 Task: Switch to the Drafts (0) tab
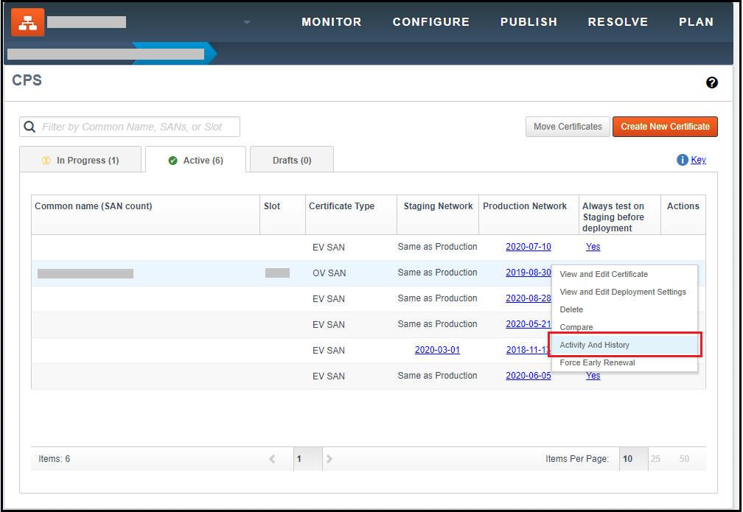291,160
